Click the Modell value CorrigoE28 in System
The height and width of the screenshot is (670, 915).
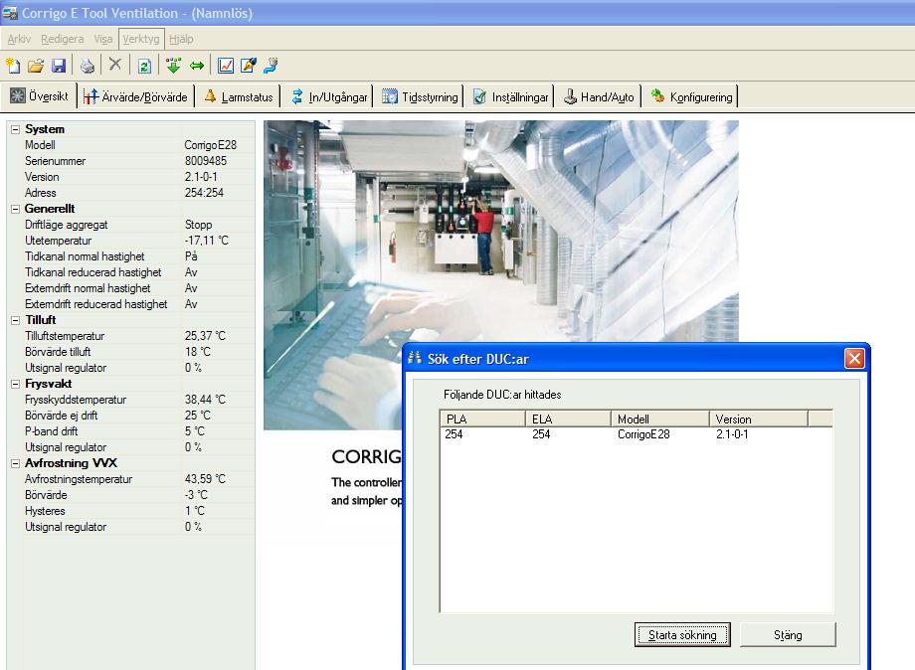[x=210, y=145]
